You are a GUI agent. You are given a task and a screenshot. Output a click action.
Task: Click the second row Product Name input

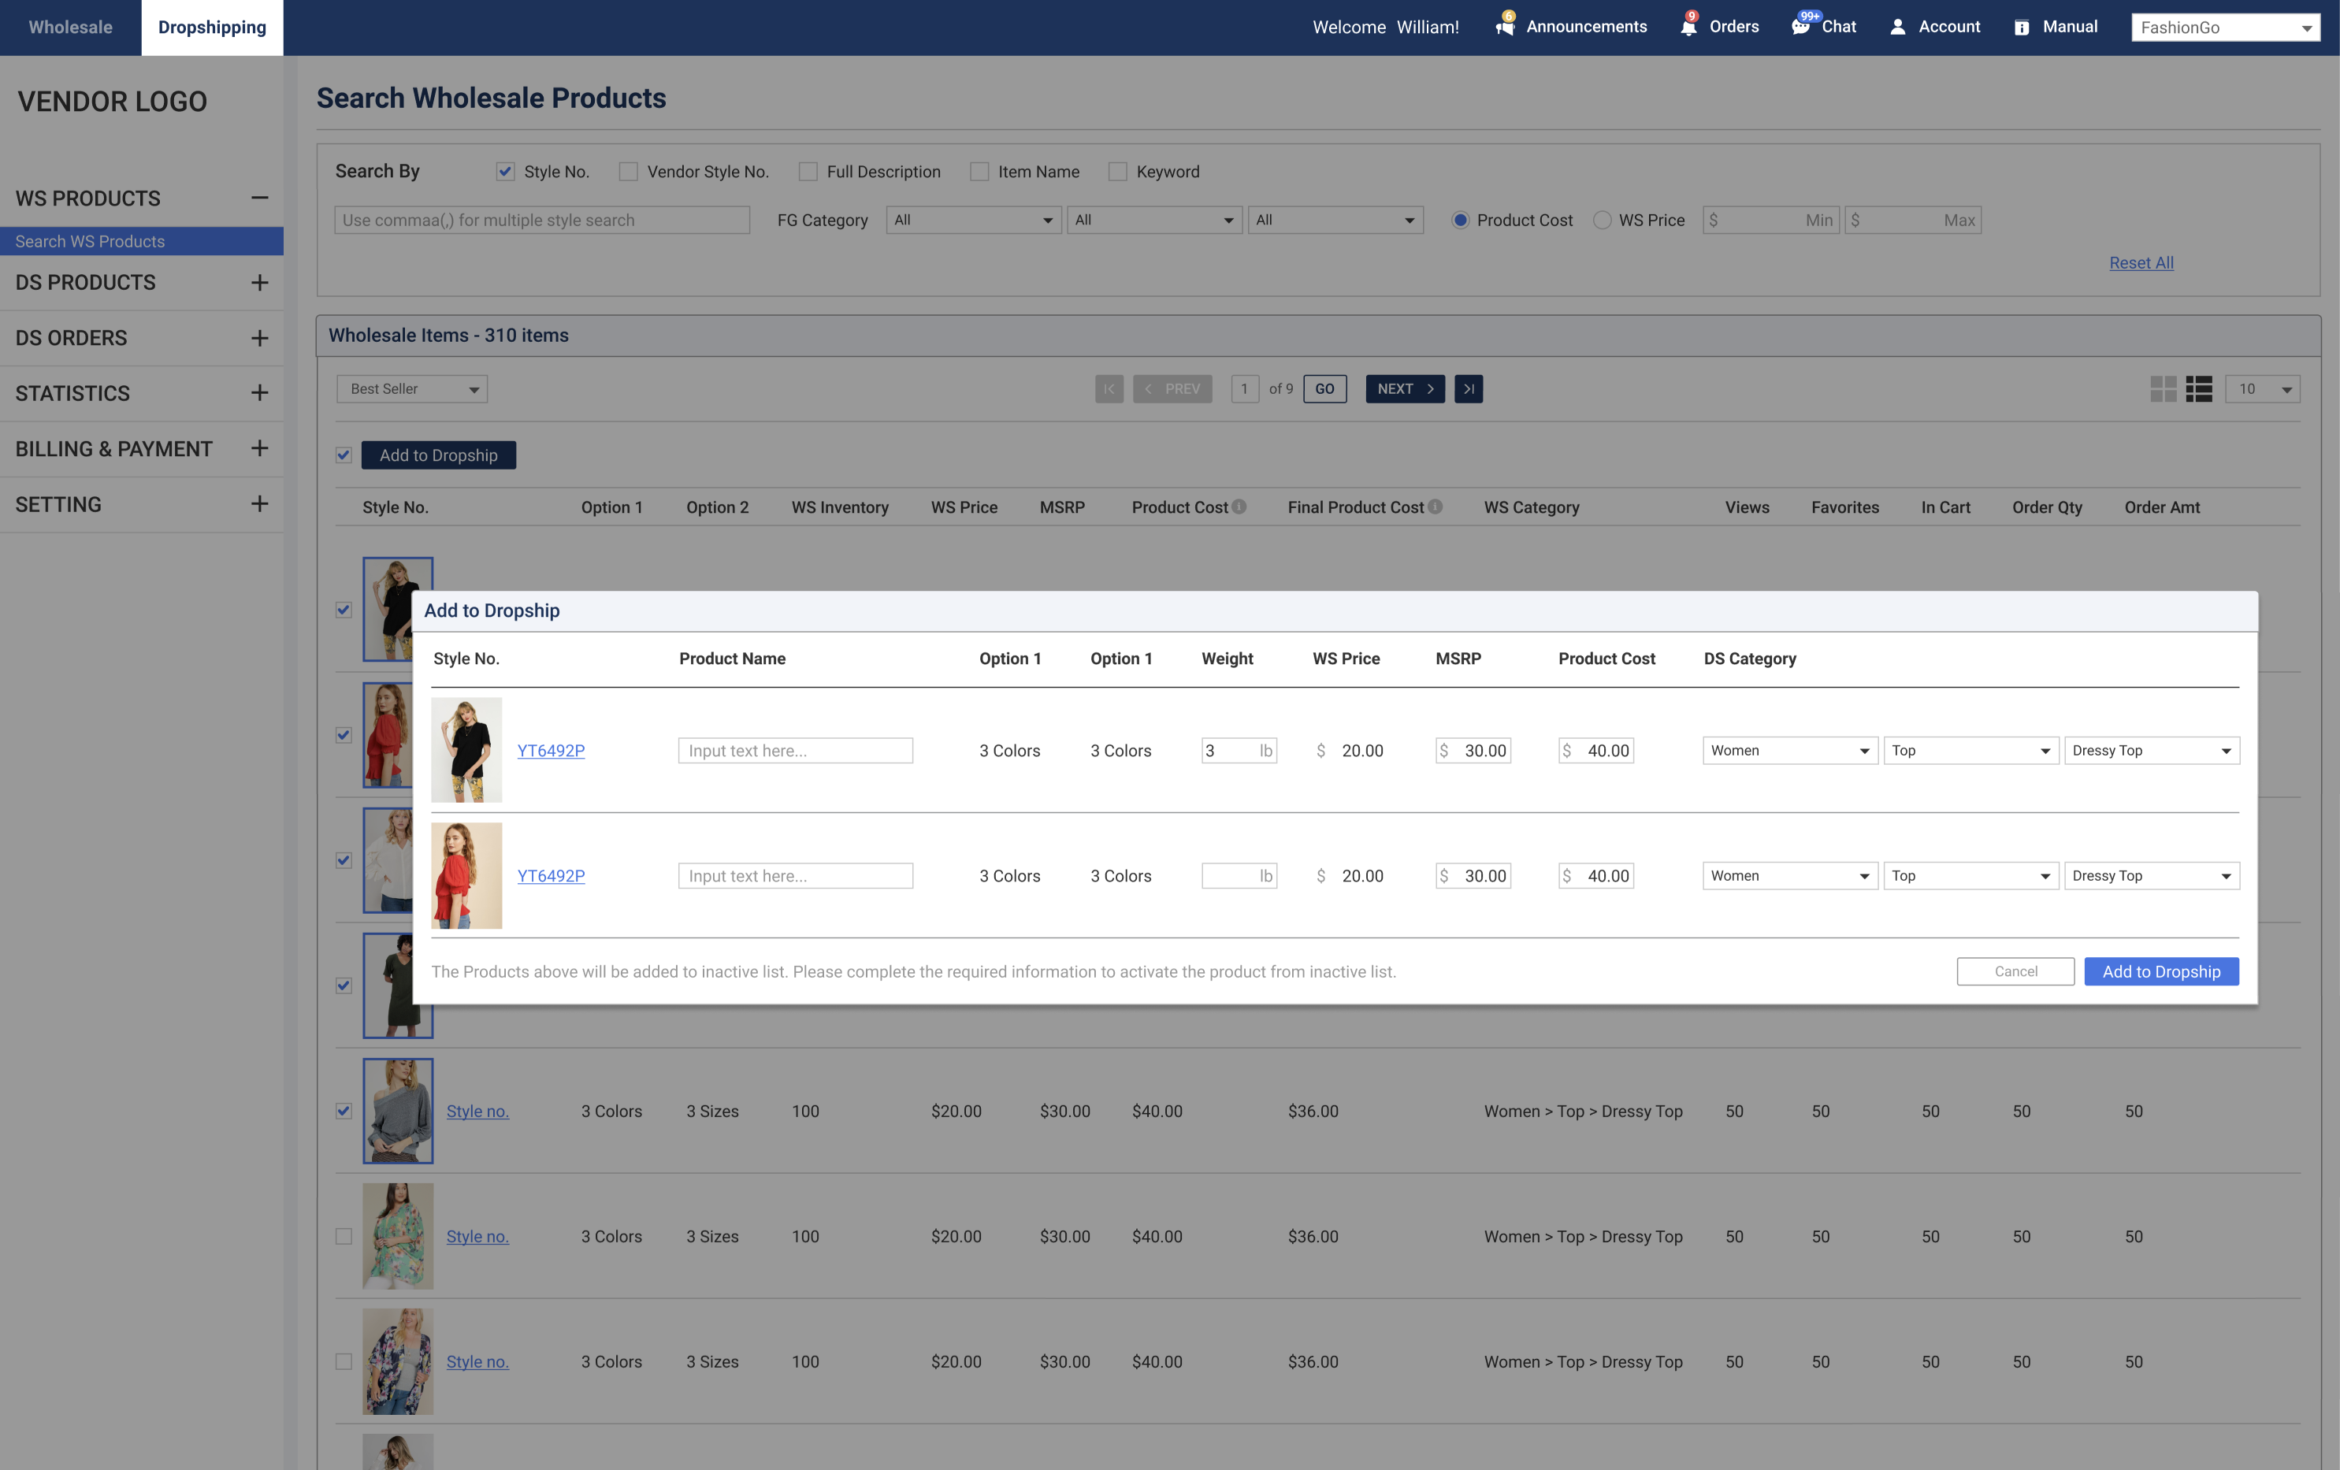click(x=795, y=875)
